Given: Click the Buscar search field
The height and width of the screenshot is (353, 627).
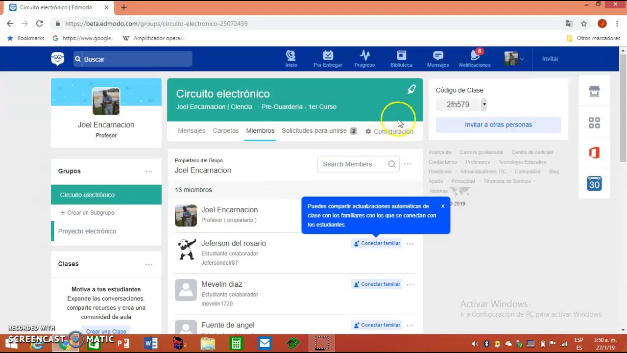Looking at the screenshot, I should (133, 59).
